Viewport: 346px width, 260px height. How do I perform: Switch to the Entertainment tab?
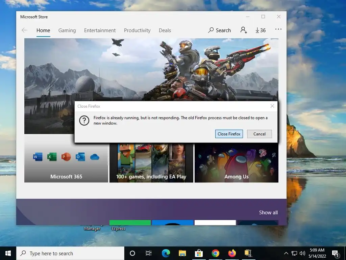[100, 30]
